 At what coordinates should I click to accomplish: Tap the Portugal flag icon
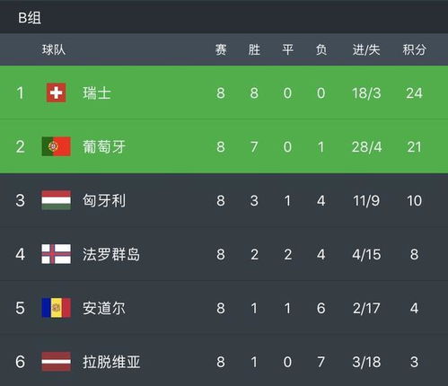(57, 146)
